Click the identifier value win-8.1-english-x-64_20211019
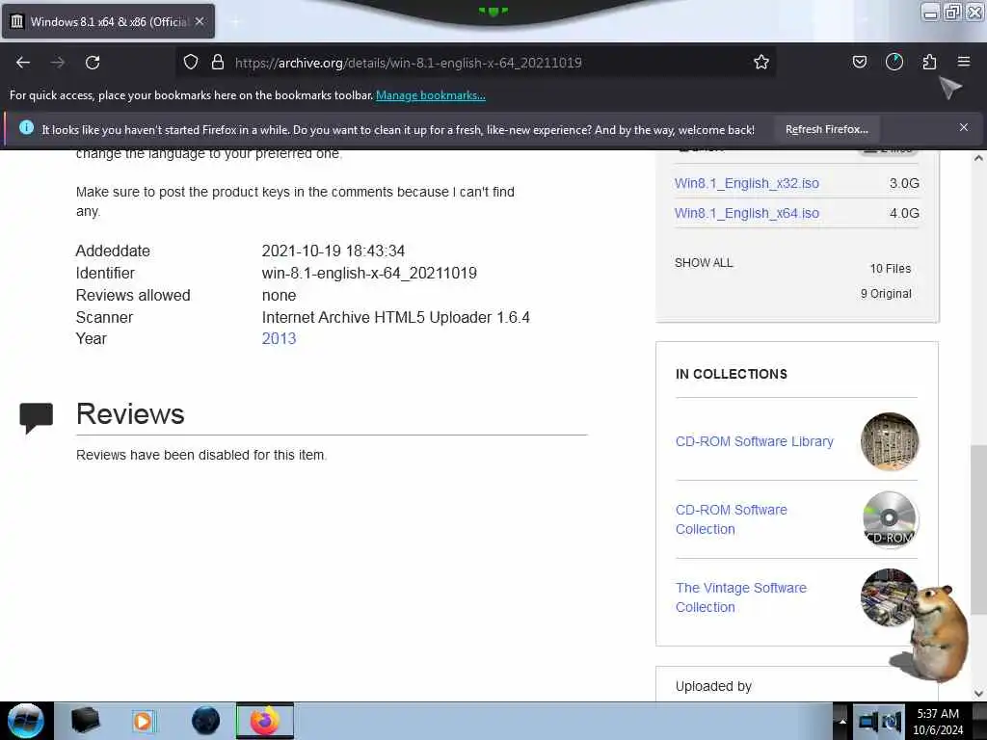This screenshot has width=987, height=740. 369,273
